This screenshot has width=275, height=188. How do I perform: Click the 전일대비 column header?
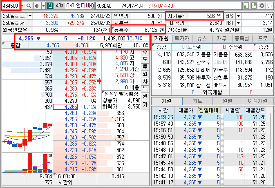point(209,110)
